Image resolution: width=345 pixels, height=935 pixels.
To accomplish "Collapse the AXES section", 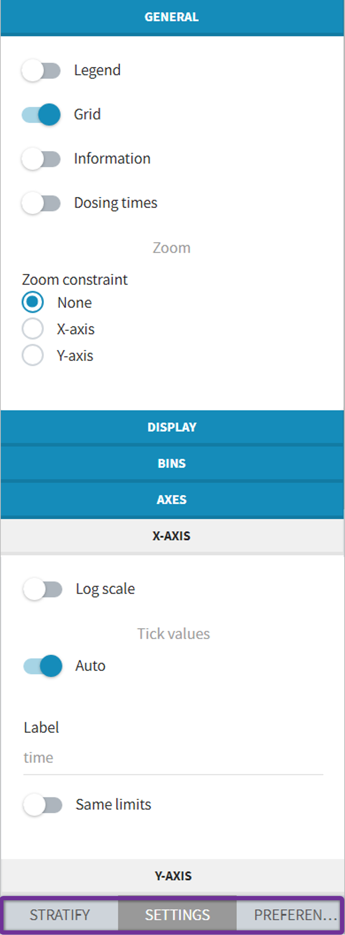I will pos(172,499).
